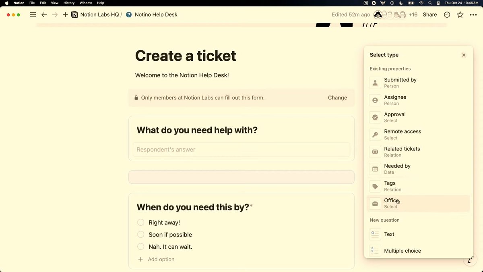The width and height of the screenshot is (483, 272).
Task: Click the Respondent's answer field
Action: [x=242, y=149]
